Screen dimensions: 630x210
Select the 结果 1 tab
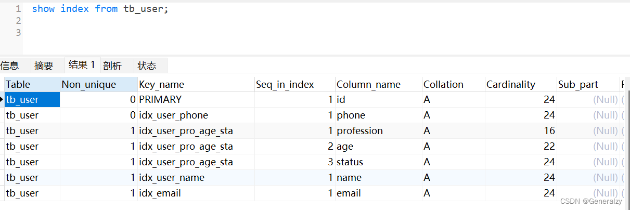point(82,65)
